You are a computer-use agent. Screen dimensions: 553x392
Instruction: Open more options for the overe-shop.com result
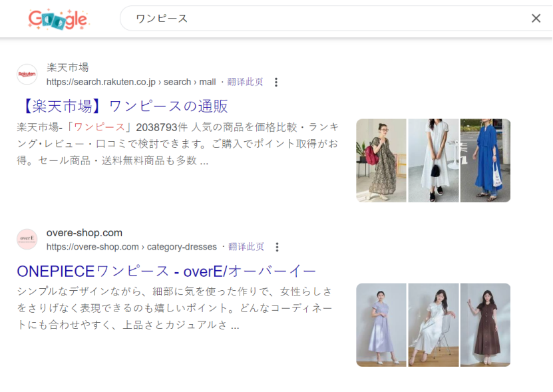(277, 247)
